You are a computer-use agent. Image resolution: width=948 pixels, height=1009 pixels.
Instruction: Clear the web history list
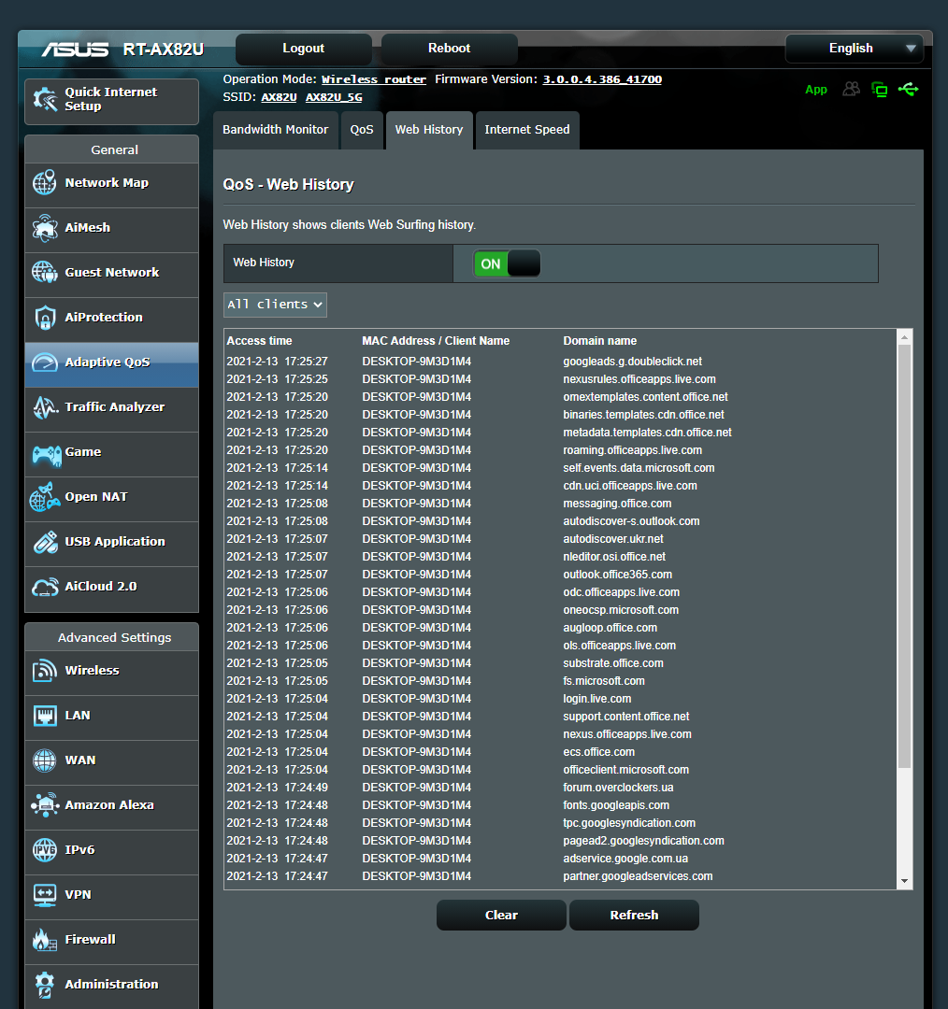(x=501, y=915)
